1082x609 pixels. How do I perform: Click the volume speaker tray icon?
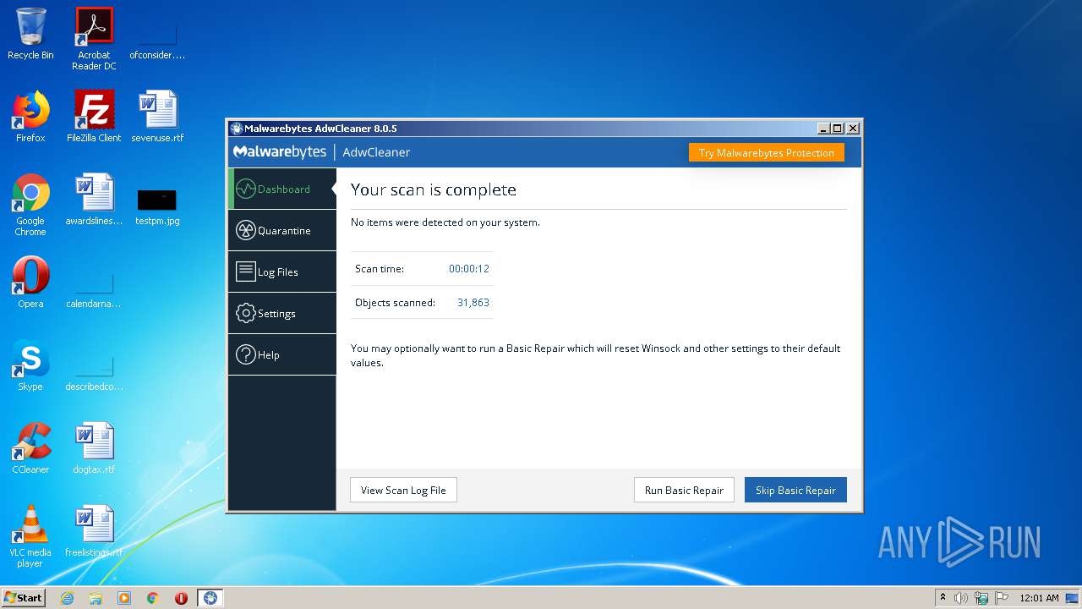pos(961,598)
